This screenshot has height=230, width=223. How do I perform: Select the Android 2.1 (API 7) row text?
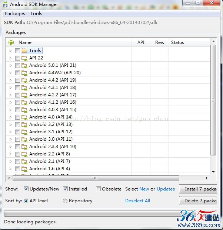point(50,161)
